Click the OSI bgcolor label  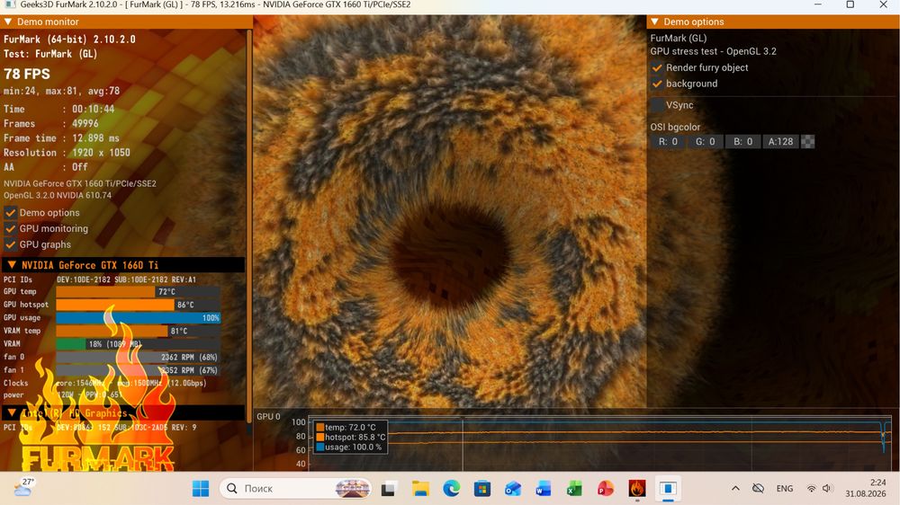(675, 128)
